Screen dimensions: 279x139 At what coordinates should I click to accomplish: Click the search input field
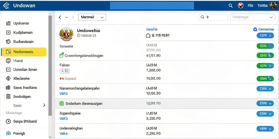(213, 17)
